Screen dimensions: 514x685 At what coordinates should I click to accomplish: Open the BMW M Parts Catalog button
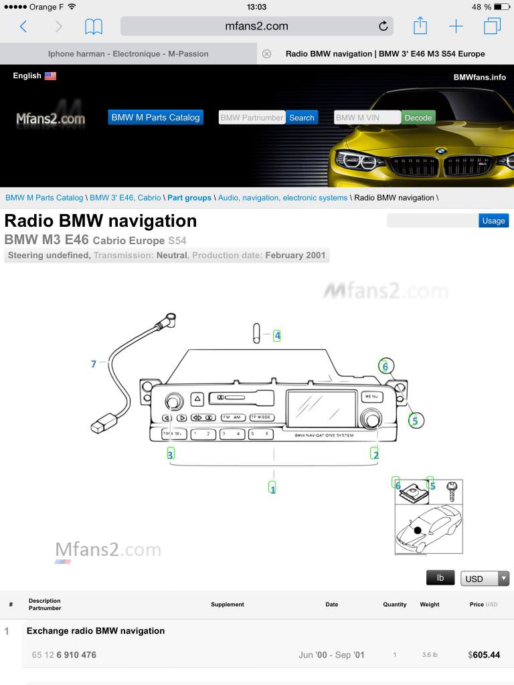coord(155,118)
